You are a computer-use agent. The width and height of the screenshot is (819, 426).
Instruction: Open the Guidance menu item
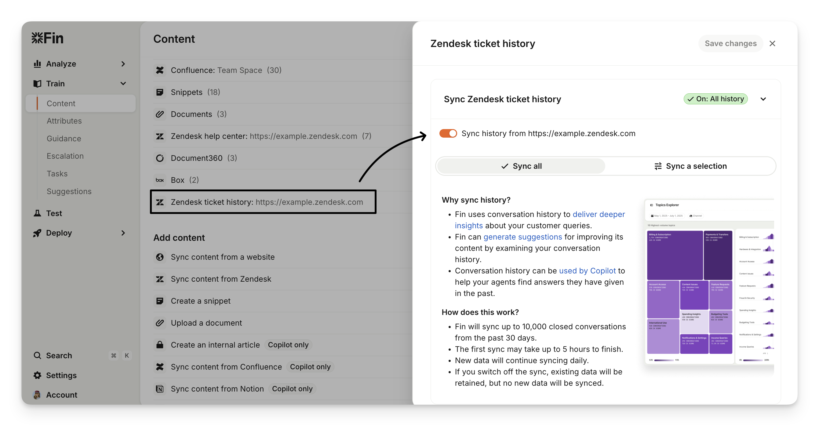64,139
